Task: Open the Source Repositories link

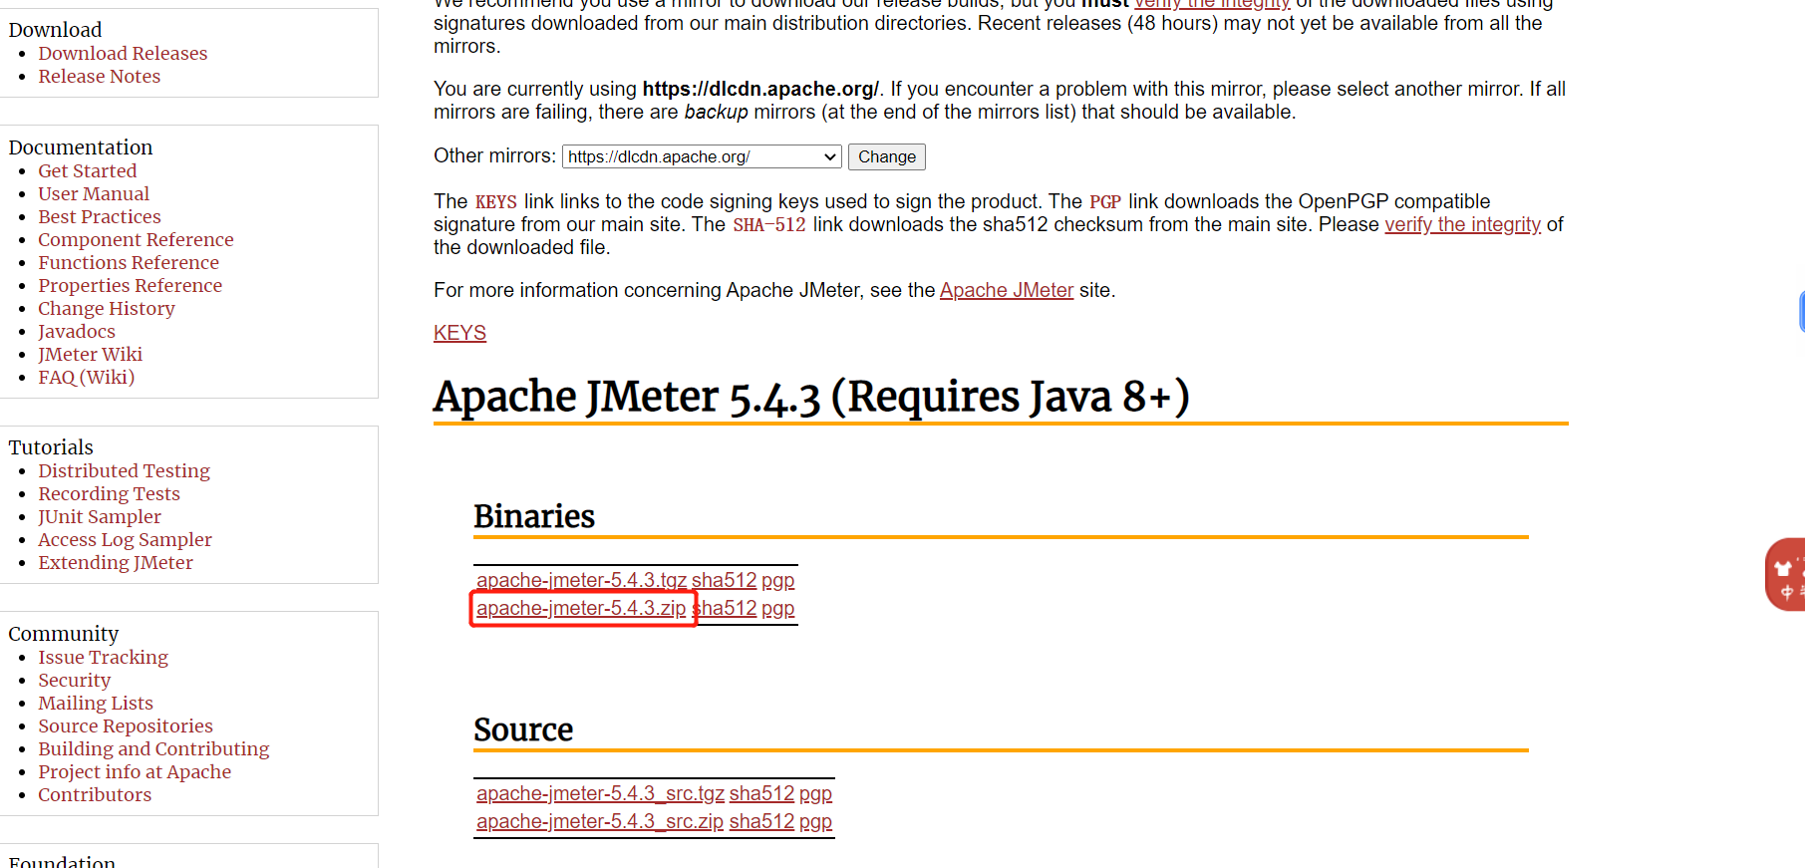Action: tap(126, 725)
